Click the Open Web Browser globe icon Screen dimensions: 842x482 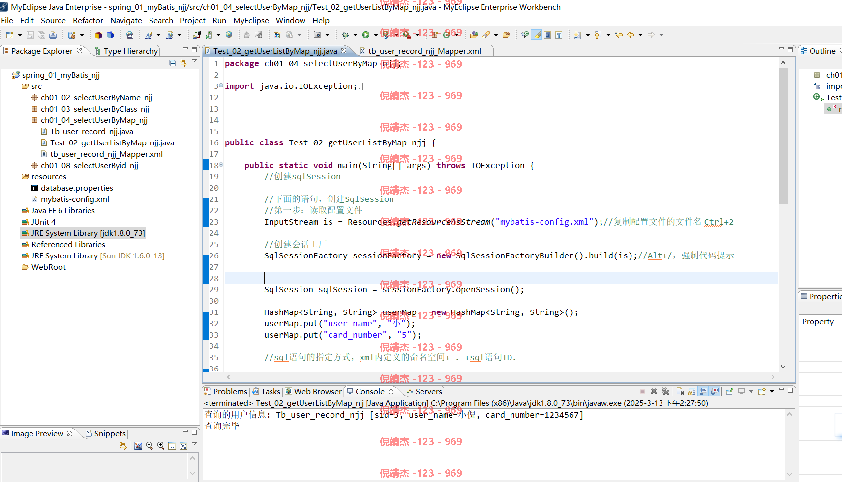(229, 35)
